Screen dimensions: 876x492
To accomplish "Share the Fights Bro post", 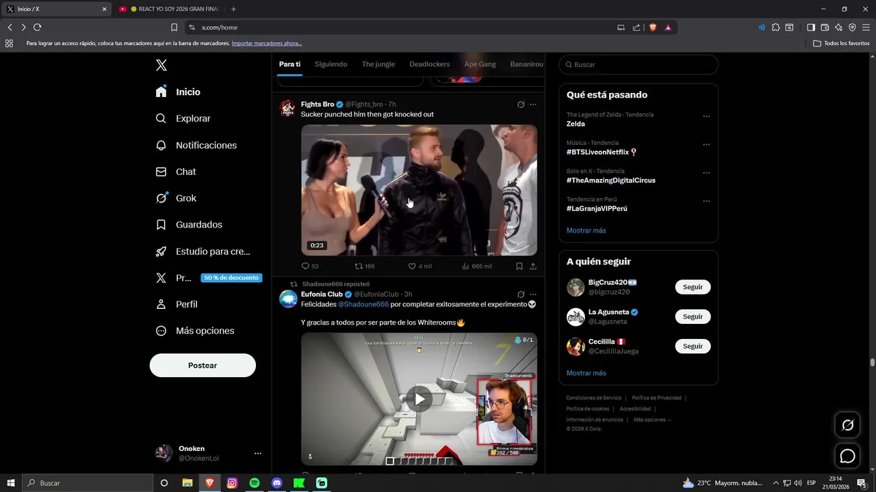I will click(x=533, y=266).
